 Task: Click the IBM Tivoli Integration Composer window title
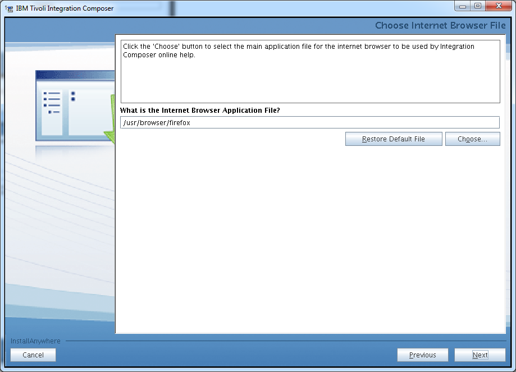click(x=65, y=8)
